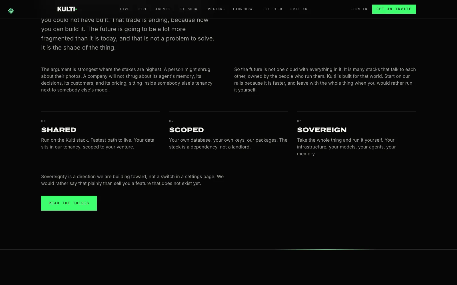Go to the LIVE nav item
This screenshot has height=285, width=457.
point(125,9)
